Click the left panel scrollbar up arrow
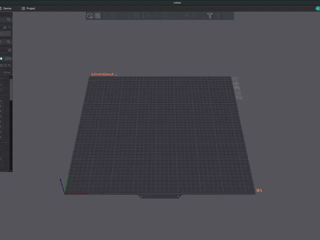The width and height of the screenshot is (320, 240). tap(11, 77)
